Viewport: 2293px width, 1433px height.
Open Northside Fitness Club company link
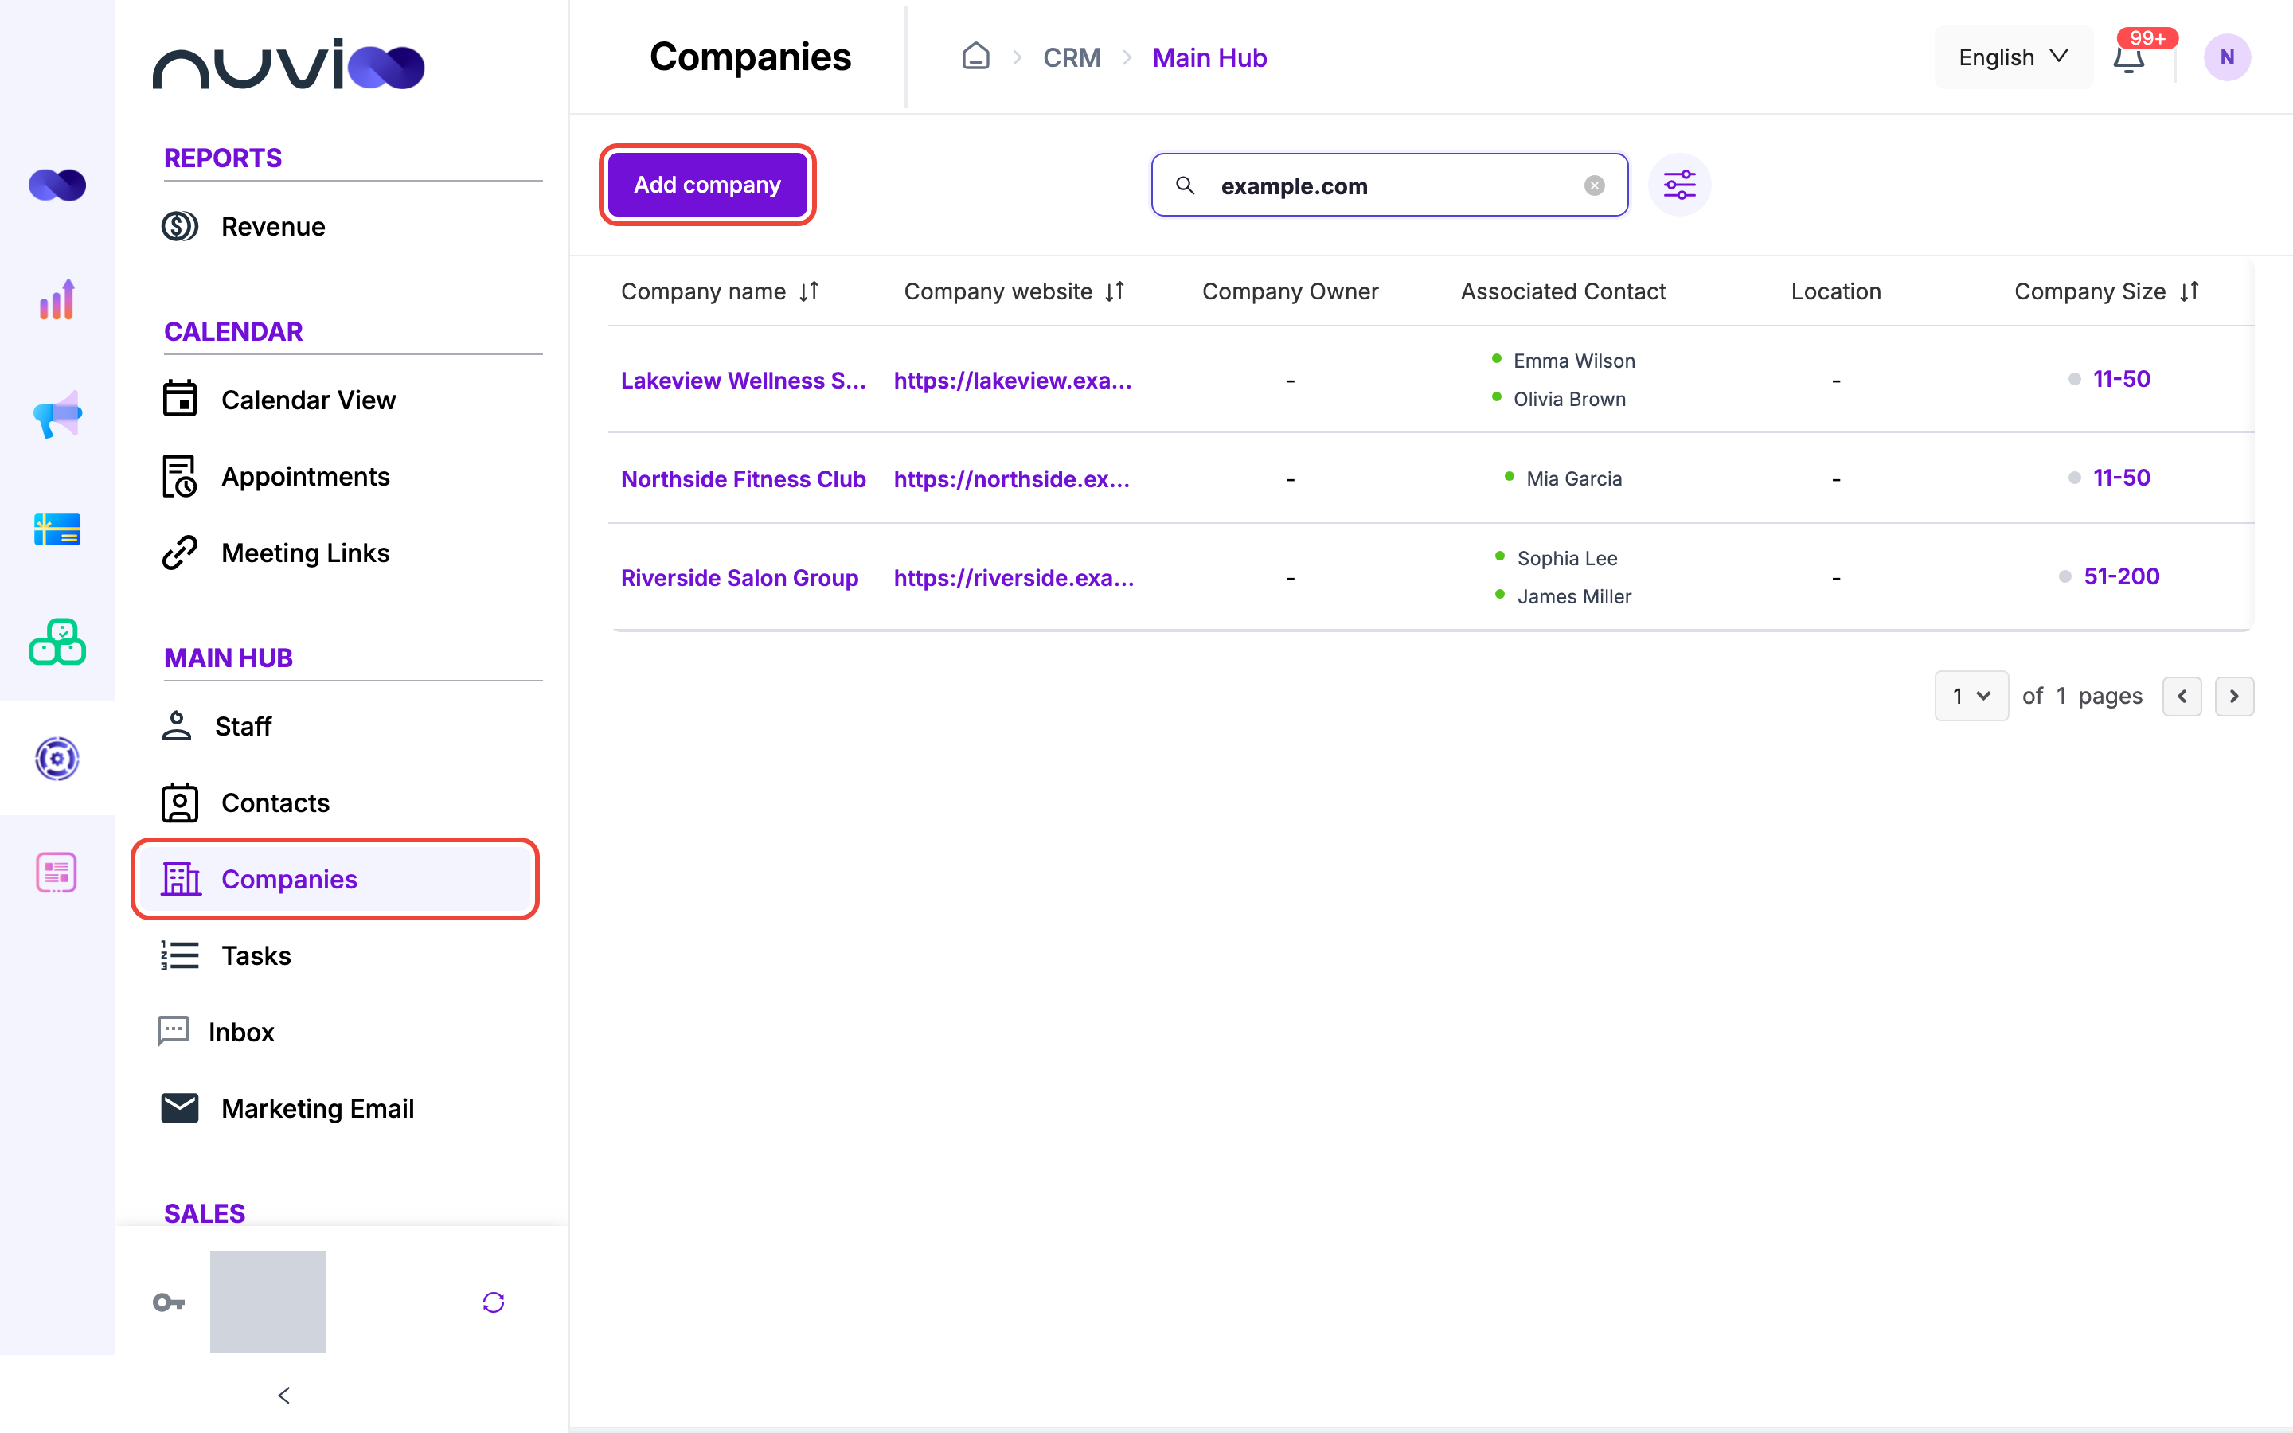point(743,479)
